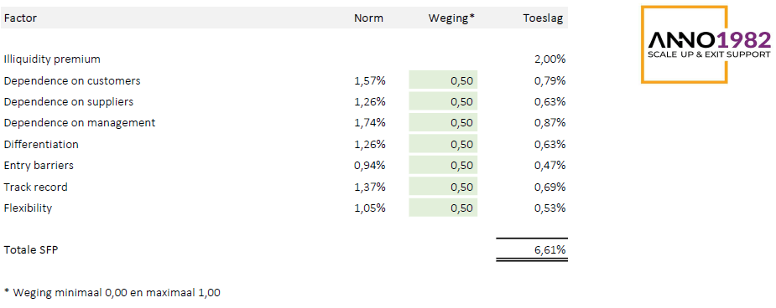Edit weging cell for Flexibility
The height and width of the screenshot is (308, 776).
click(x=443, y=208)
